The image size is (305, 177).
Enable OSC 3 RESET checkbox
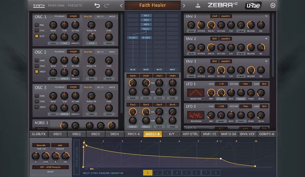36,107
